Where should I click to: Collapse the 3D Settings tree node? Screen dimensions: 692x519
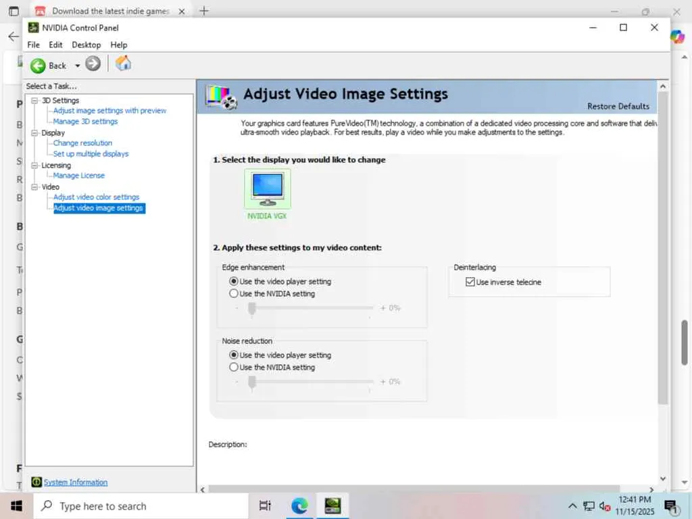pyautogui.click(x=34, y=101)
